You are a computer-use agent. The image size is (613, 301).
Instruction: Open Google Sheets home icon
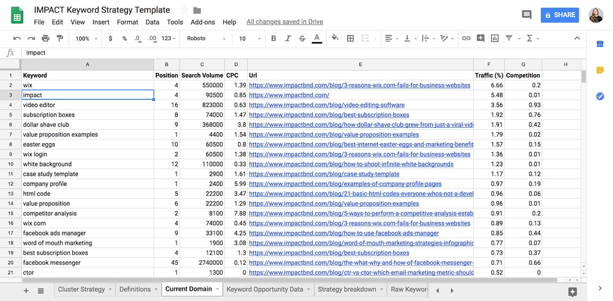pyautogui.click(x=17, y=15)
